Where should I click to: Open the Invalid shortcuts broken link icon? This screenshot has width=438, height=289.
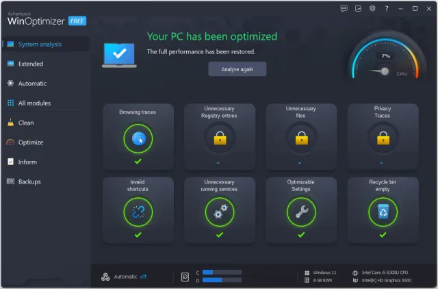click(x=138, y=212)
